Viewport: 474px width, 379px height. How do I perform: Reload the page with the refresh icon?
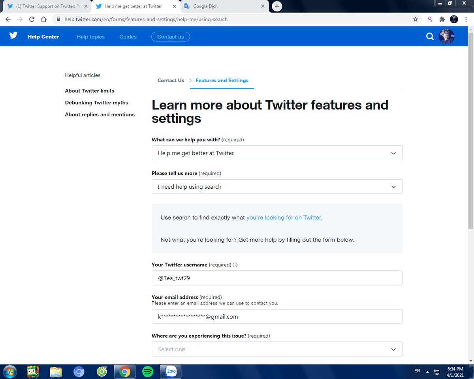[32, 19]
